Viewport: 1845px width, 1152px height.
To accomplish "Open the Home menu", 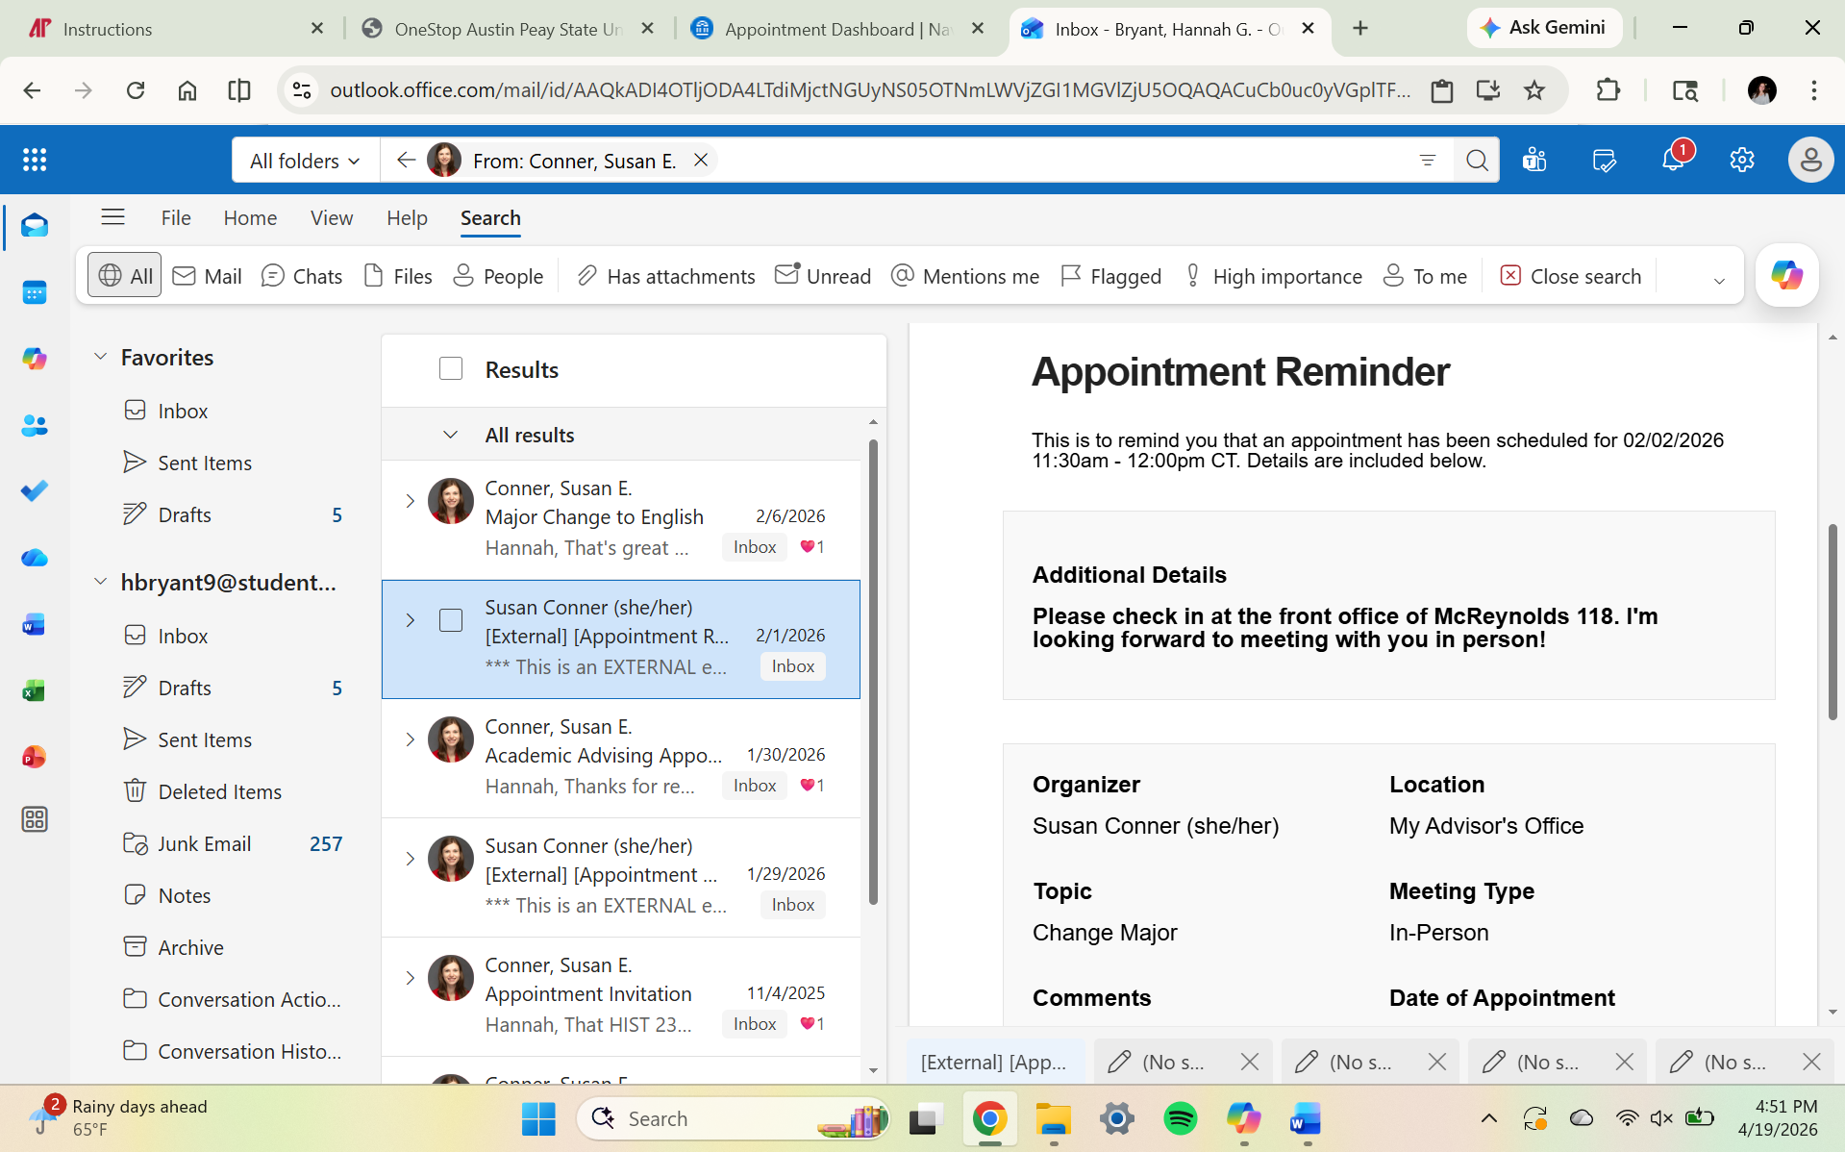I will coord(250,218).
